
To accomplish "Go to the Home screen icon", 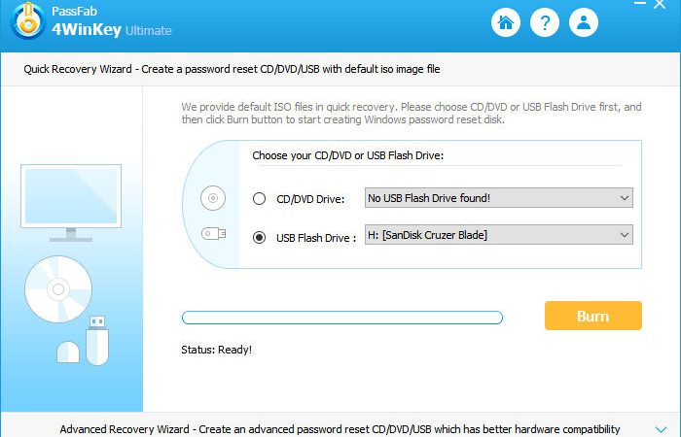I will point(506,22).
